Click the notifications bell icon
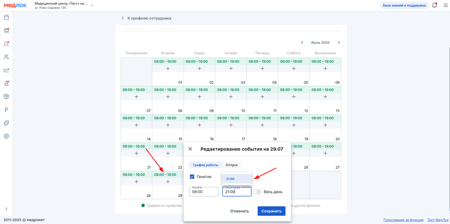 (434, 5)
